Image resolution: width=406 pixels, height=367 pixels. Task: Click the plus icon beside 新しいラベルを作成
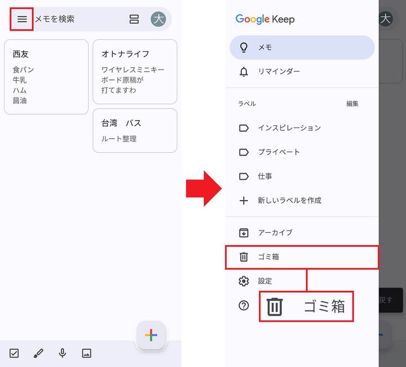coord(244,201)
